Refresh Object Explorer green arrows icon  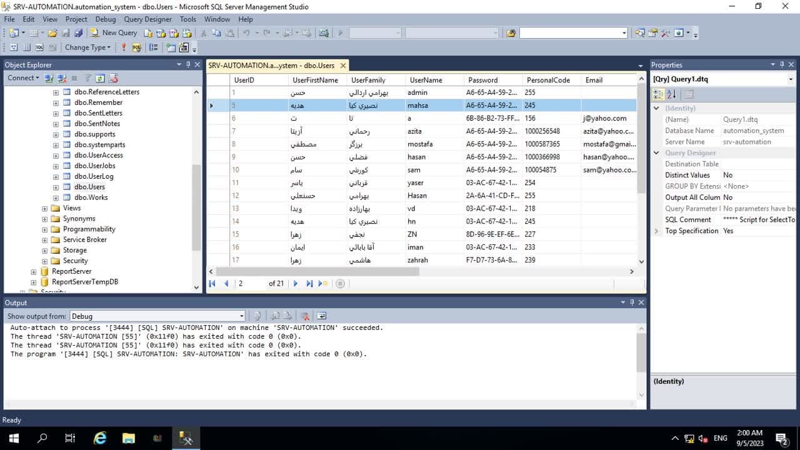tap(100, 78)
